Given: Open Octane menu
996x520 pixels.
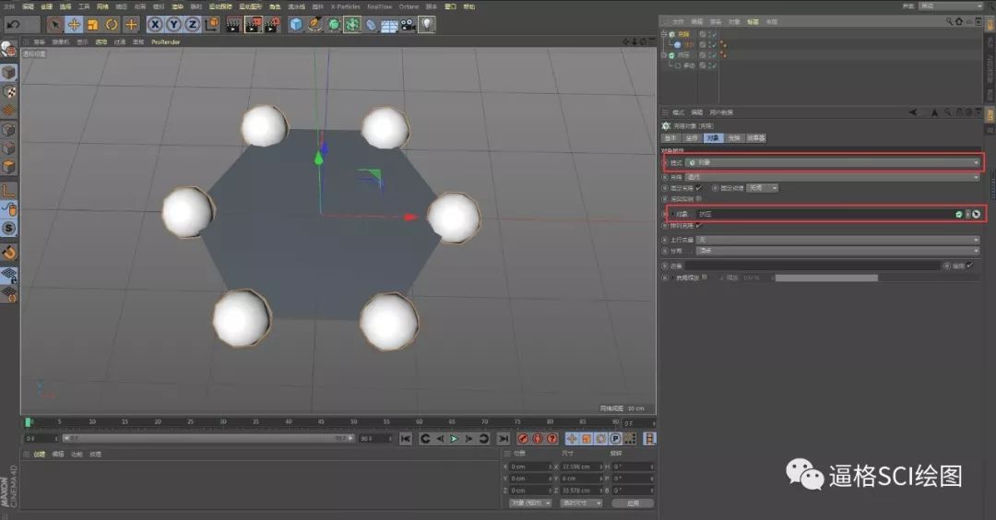Looking at the screenshot, I should point(409,6).
